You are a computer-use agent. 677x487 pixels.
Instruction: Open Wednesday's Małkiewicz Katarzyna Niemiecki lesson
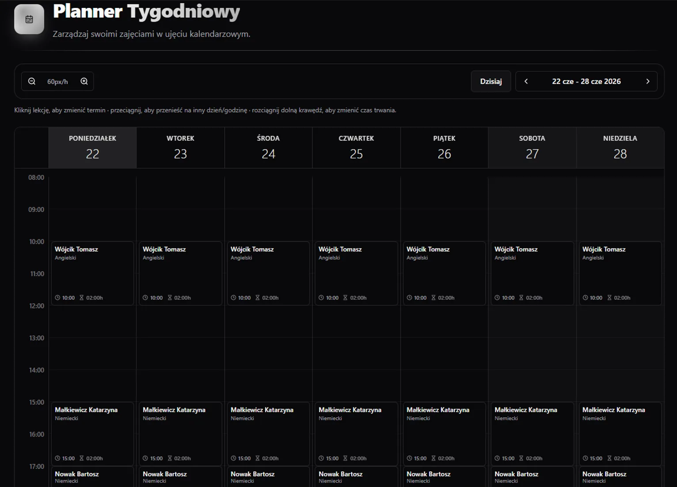[x=268, y=434]
